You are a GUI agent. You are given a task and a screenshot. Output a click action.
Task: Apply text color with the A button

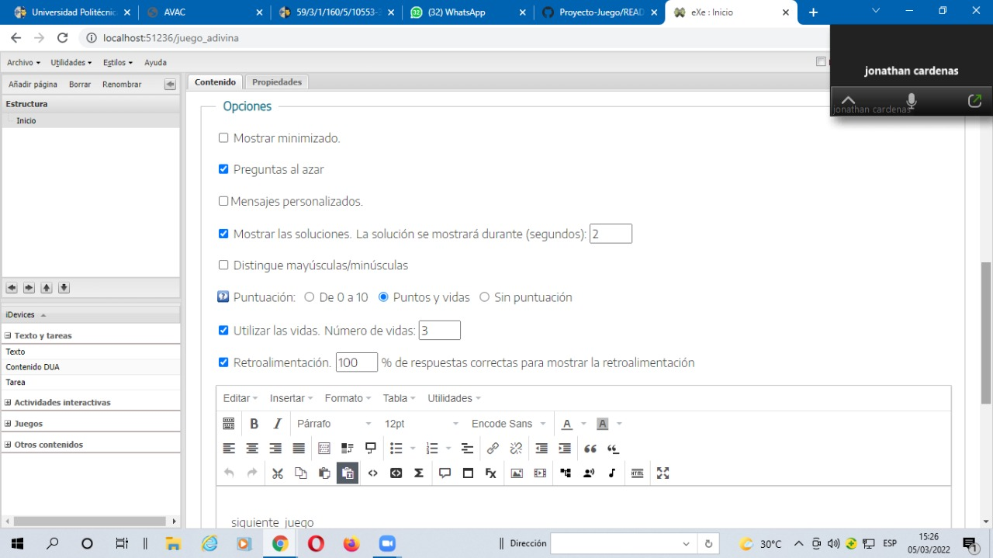coord(567,424)
